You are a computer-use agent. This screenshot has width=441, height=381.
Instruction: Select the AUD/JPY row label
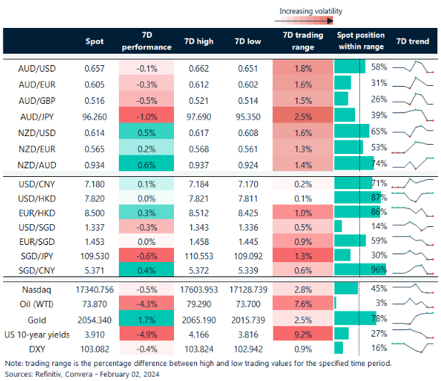click(37, 115)
